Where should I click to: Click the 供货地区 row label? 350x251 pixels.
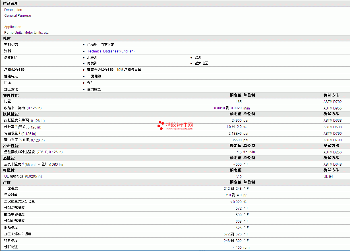pos(11,58)
